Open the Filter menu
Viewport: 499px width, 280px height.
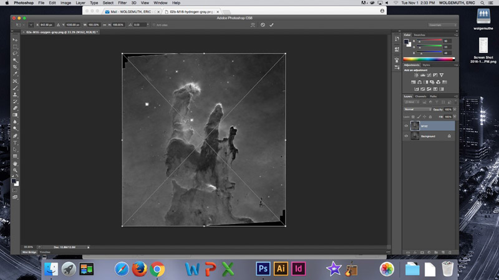121,3
